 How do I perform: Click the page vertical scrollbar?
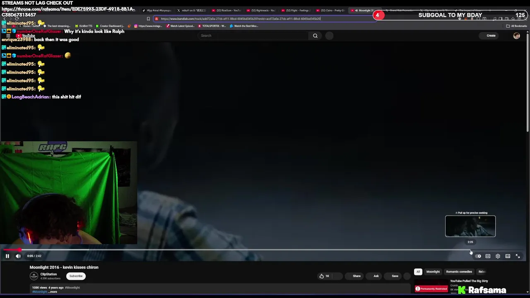(528, 83)
